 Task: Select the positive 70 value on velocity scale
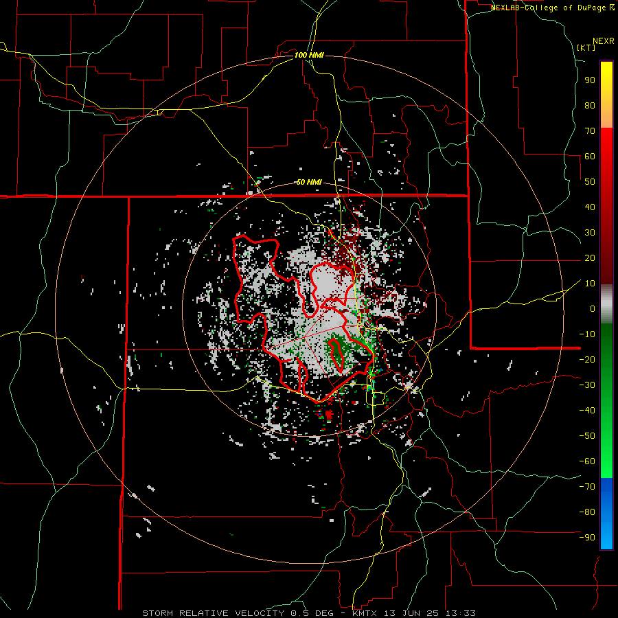pyautogui.click(x=590, y=131)
